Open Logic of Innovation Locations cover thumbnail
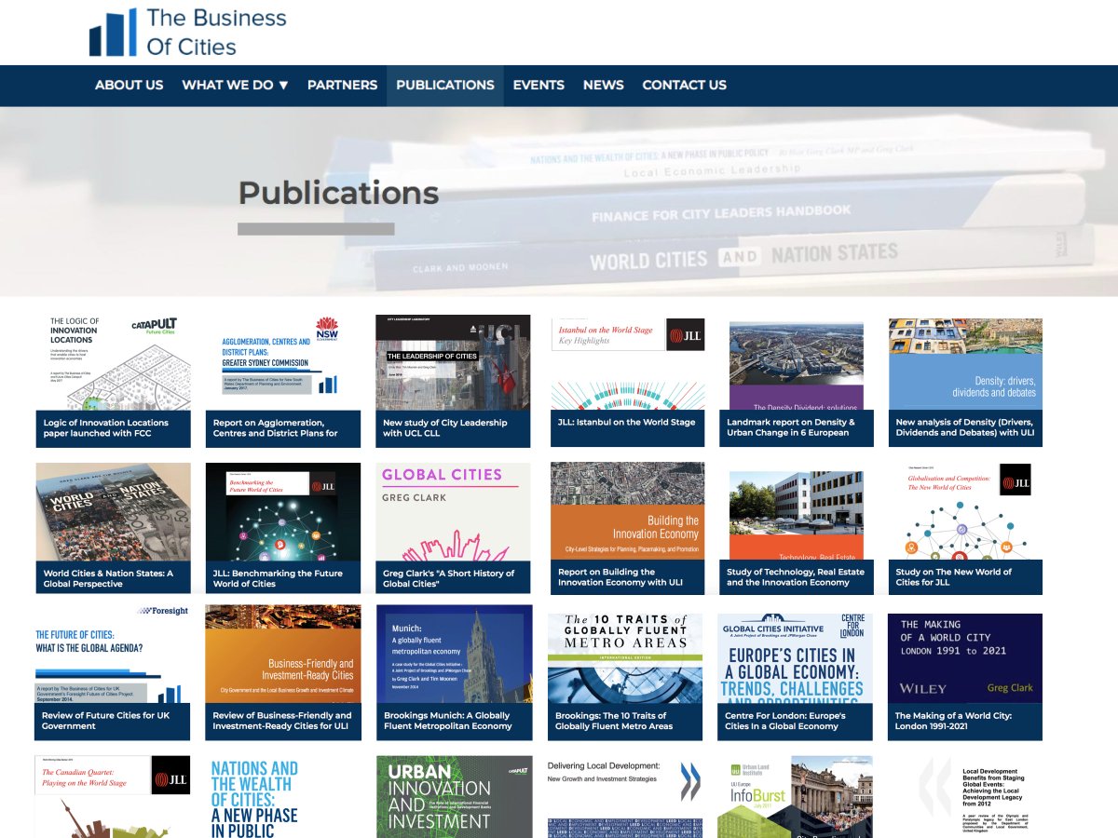Viewport: 1118px width, 838px height. pos(113,363)
